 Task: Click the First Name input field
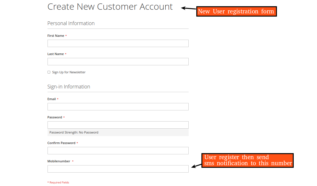118,43
